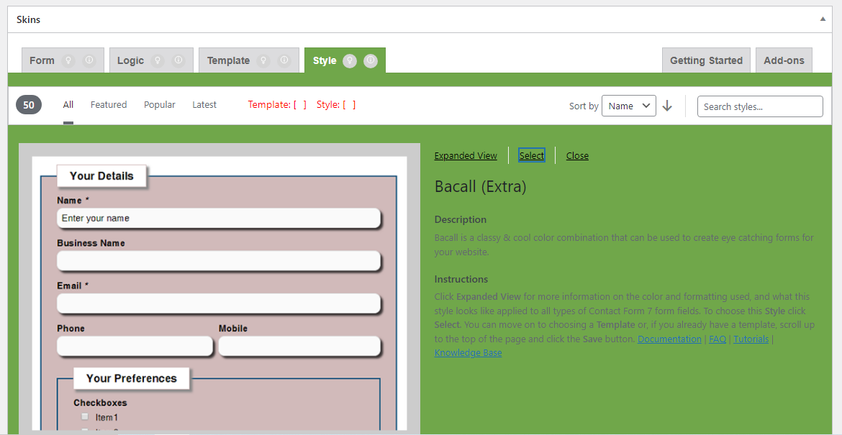The width and height of the screenshot is (842, 435).
Task: Reverse sort order with the down arrow
Action: tap(667, 106)
